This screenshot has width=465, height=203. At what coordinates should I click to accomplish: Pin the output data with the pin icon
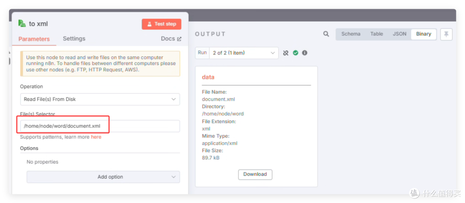tap(446, 34)
